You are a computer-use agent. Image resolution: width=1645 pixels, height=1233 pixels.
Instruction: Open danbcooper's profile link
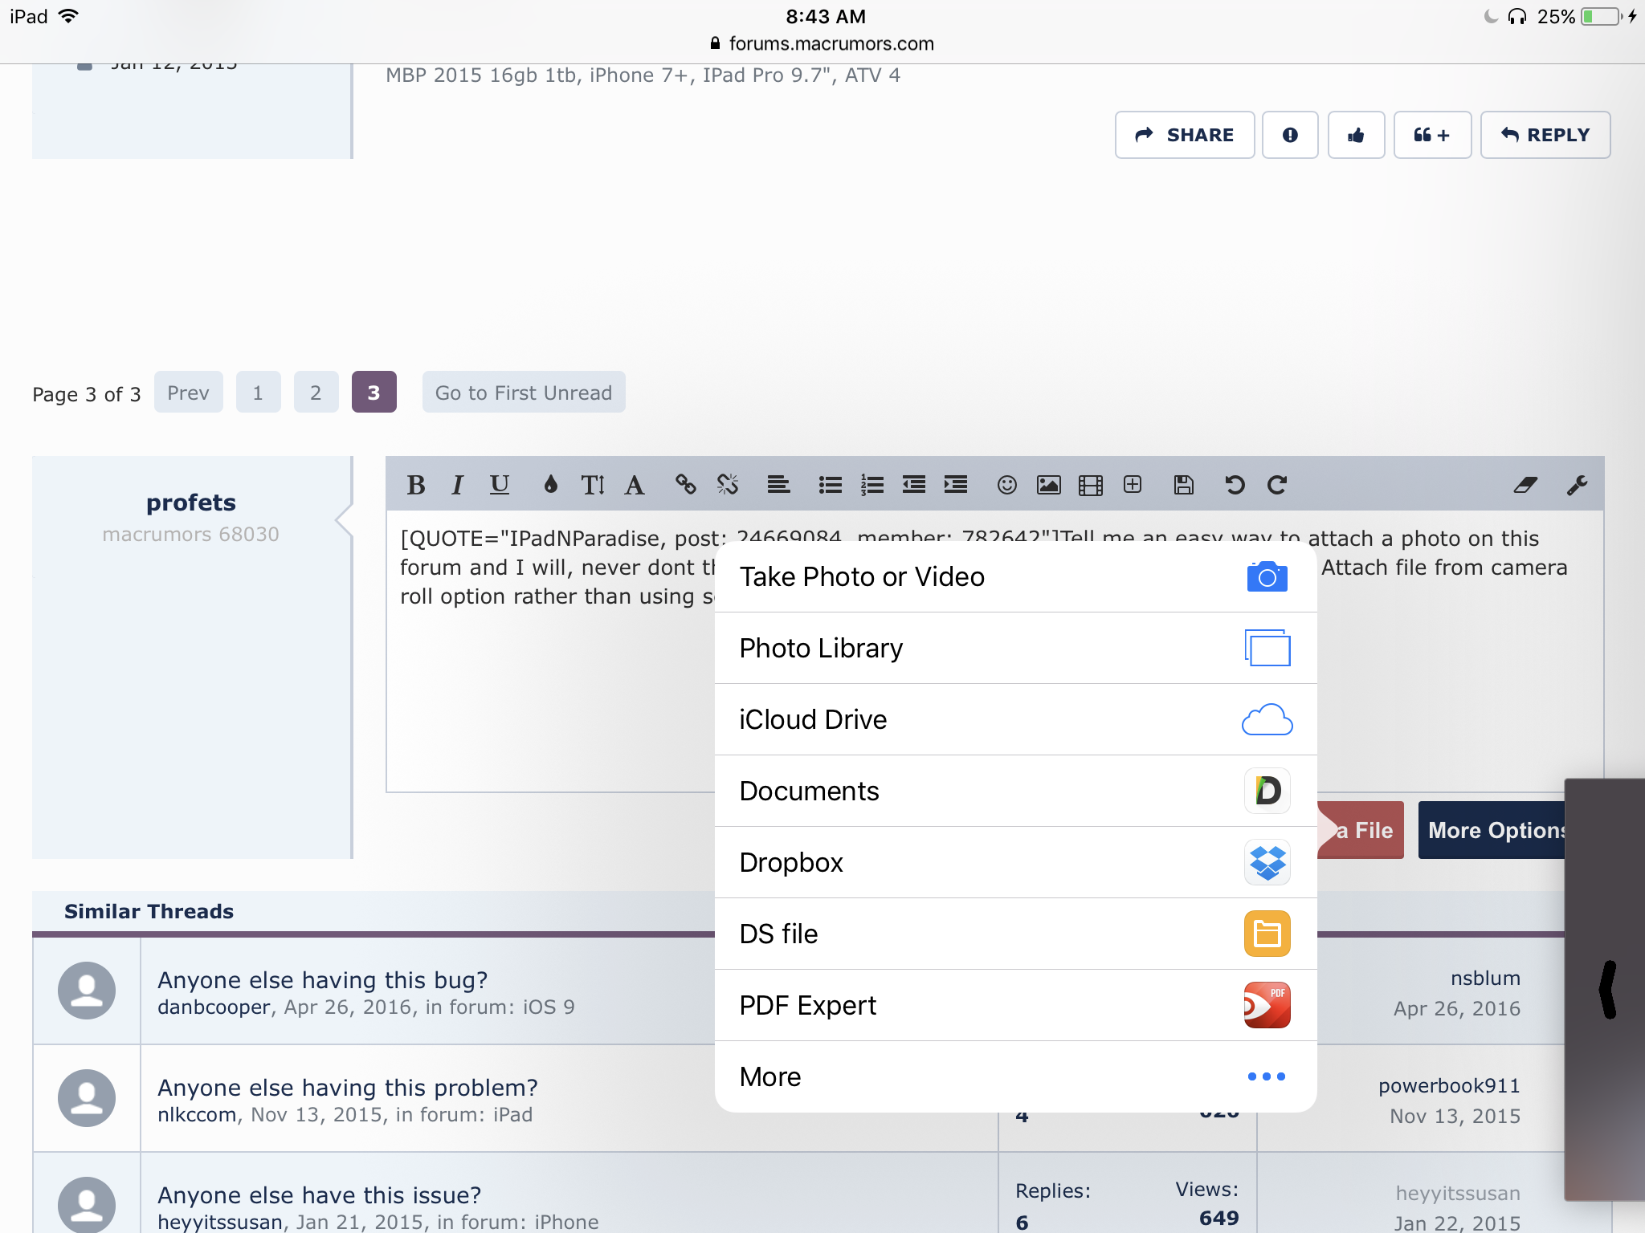point(214,1007)
